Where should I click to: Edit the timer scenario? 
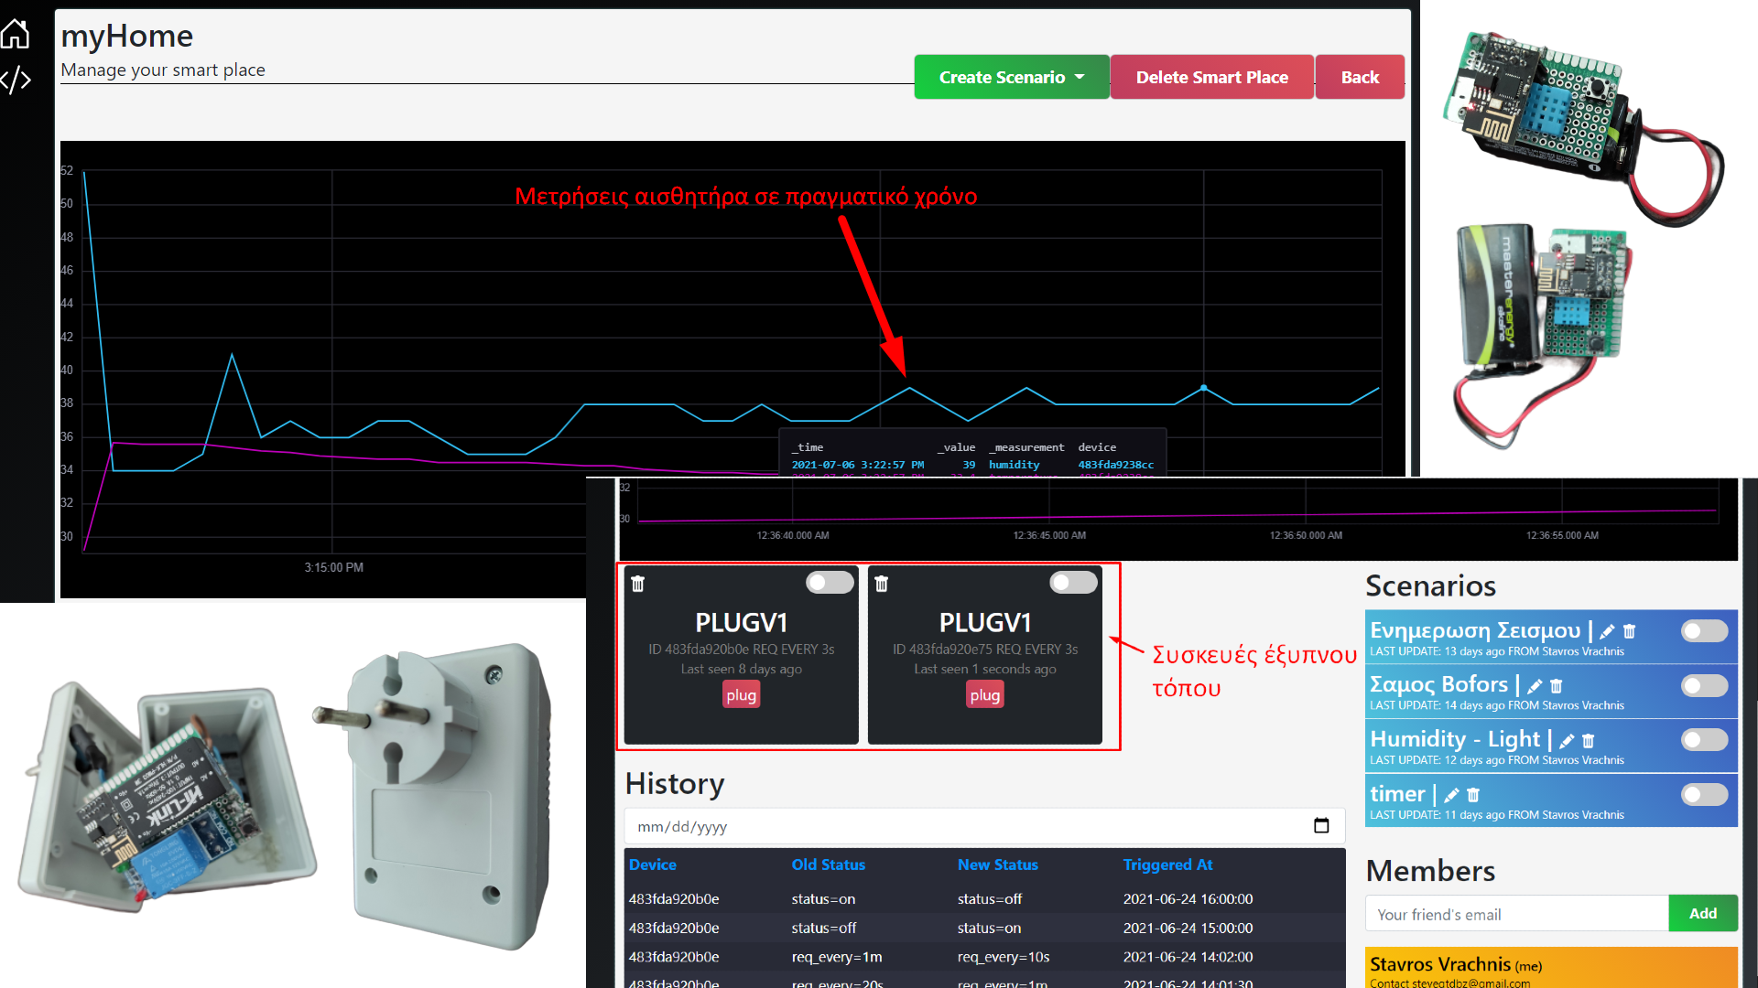point(1451,795)
